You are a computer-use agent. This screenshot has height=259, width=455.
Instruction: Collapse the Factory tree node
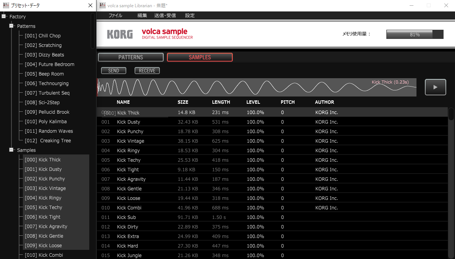[4, 16]
